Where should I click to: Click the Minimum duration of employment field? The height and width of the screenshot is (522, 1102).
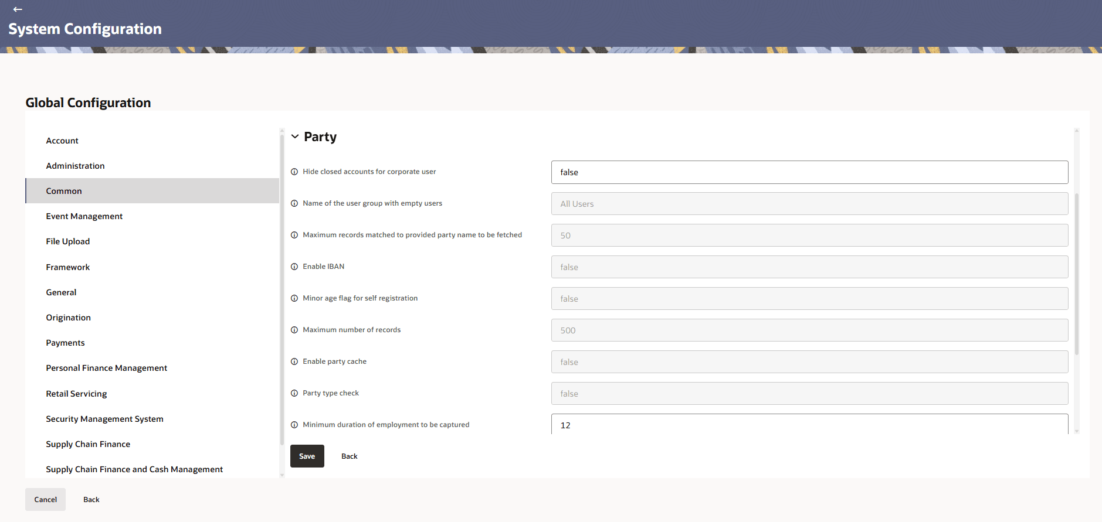[x=809, y=425]
